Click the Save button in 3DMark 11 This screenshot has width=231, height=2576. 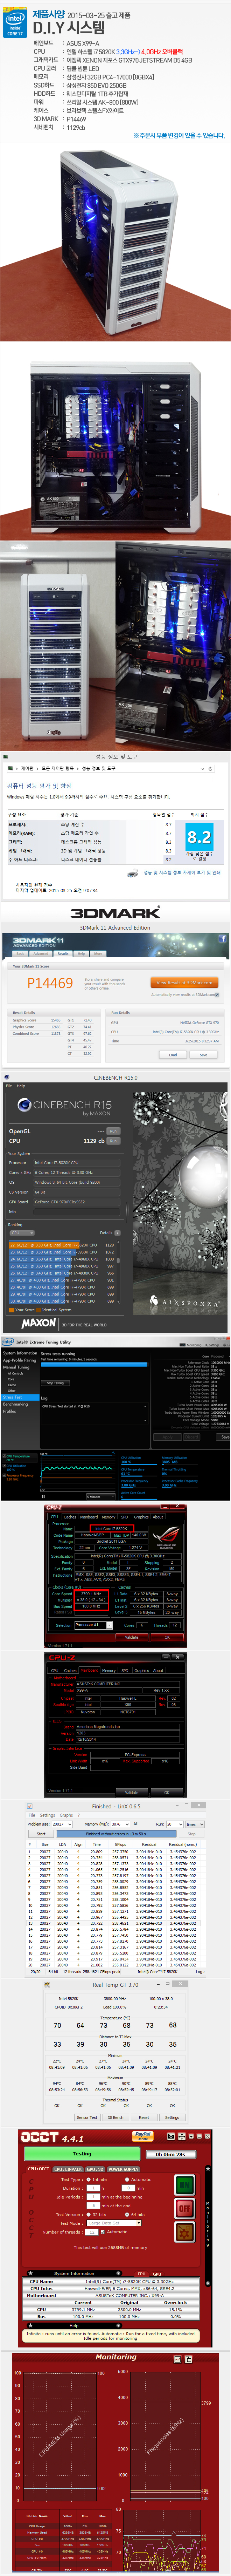point(203,1055)
